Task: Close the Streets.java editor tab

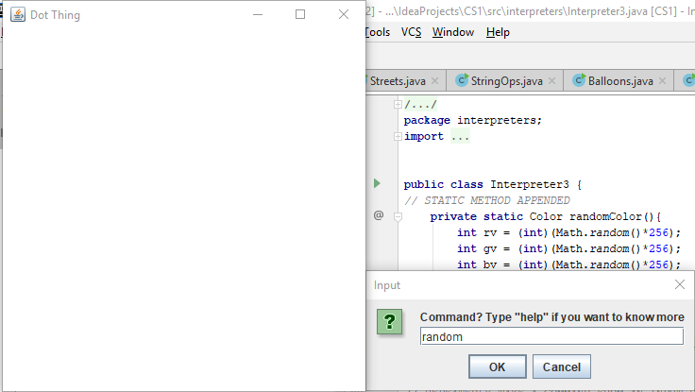Action: pos(435,80)
